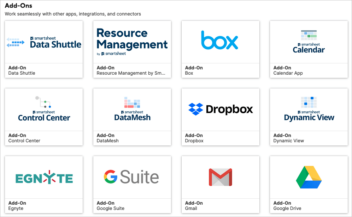Open the G Suite logo
352x217 pixels.
click(x=131, y=177)
